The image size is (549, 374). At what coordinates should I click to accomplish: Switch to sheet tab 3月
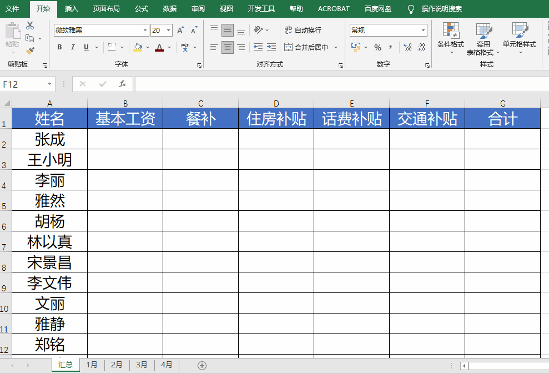pos(142,365)
